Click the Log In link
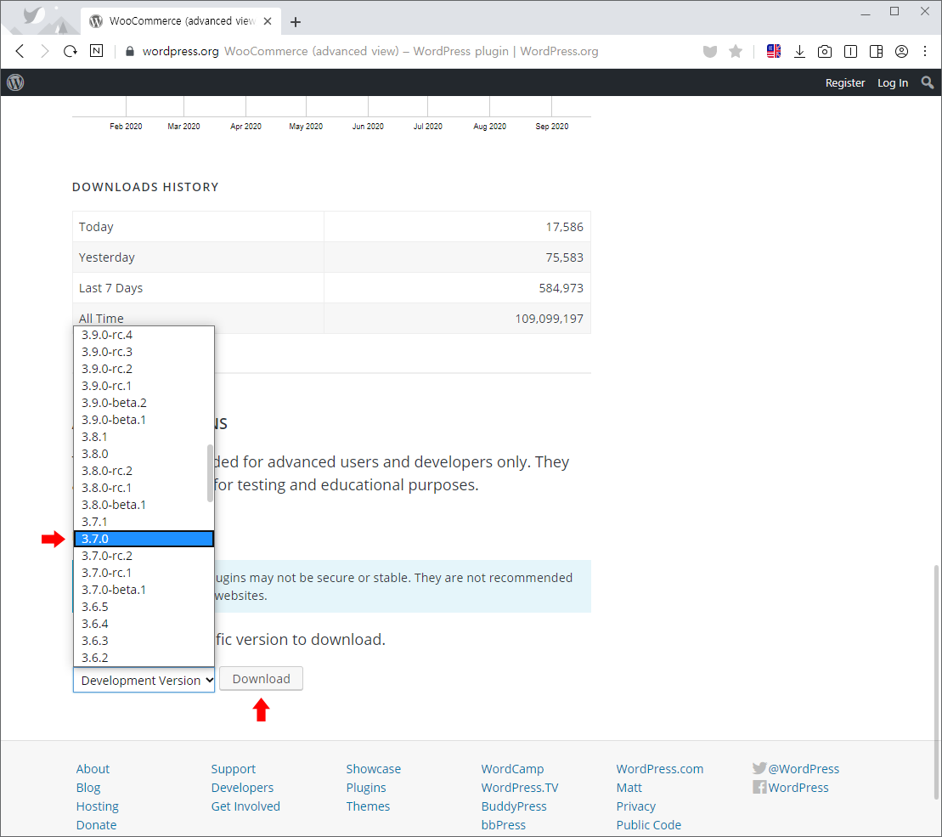The height and width of the screenshot is (837, 942). pyautogui.click(x=892, y=83)
